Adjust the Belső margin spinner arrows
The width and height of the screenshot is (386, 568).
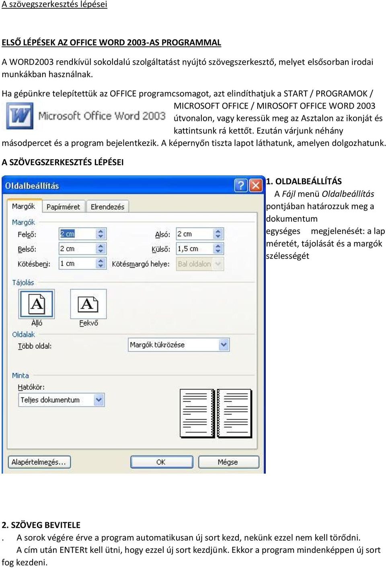tap(101, 249)
